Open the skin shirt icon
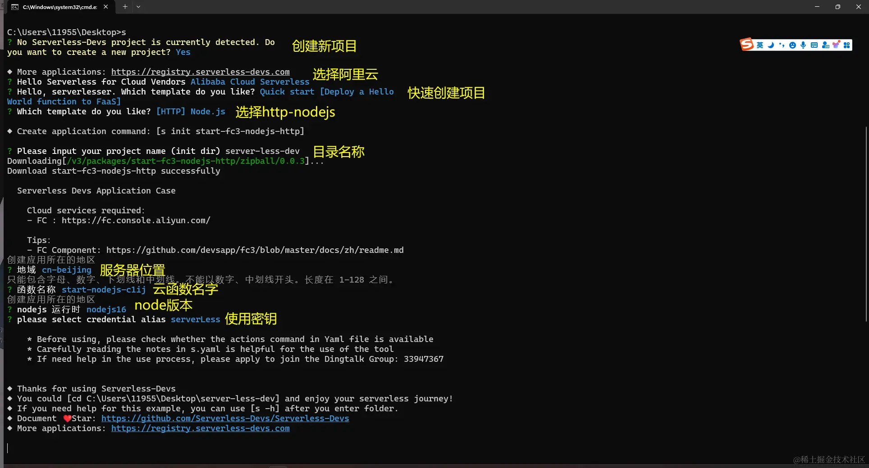The height and width of the screenshot is (468, 869). 836,45
